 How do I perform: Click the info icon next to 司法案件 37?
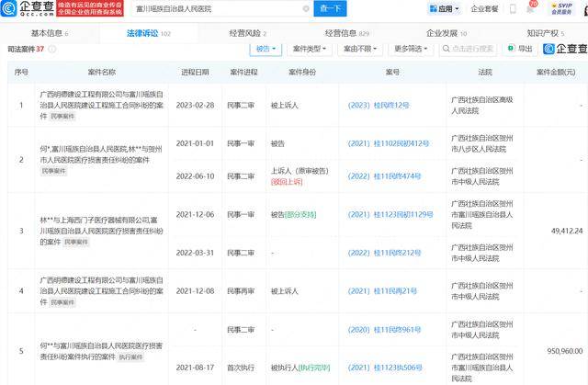[x=52, y=49]
